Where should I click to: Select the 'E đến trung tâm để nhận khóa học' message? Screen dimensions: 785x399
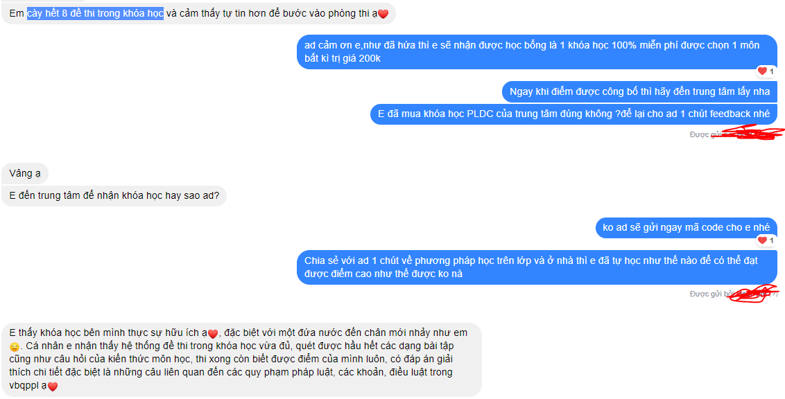coord(114,195)
